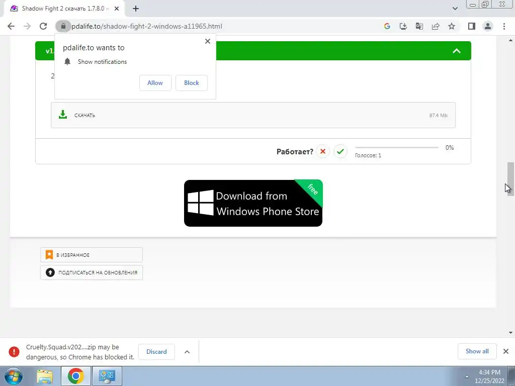Click the scrollbar down arrow

point(510,333)
